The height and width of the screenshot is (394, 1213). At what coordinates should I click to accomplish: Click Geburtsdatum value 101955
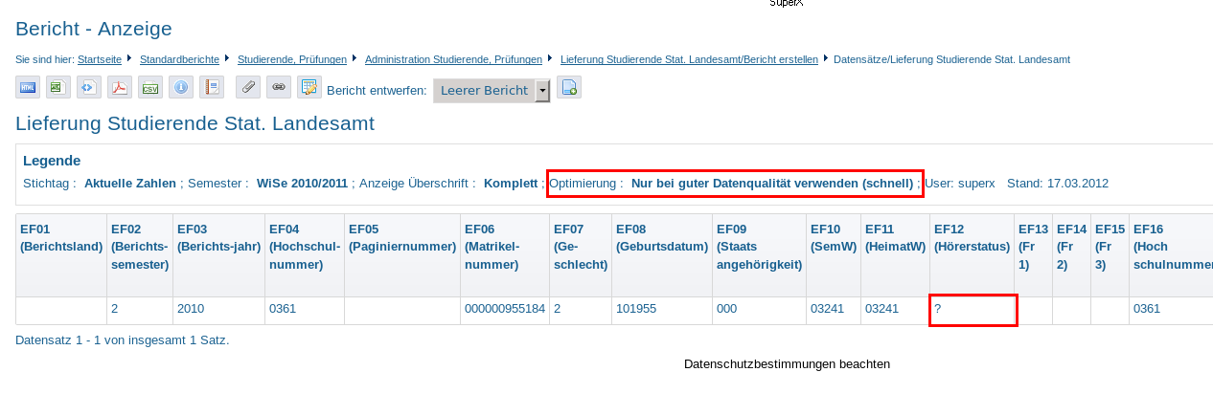coord(636,309)
